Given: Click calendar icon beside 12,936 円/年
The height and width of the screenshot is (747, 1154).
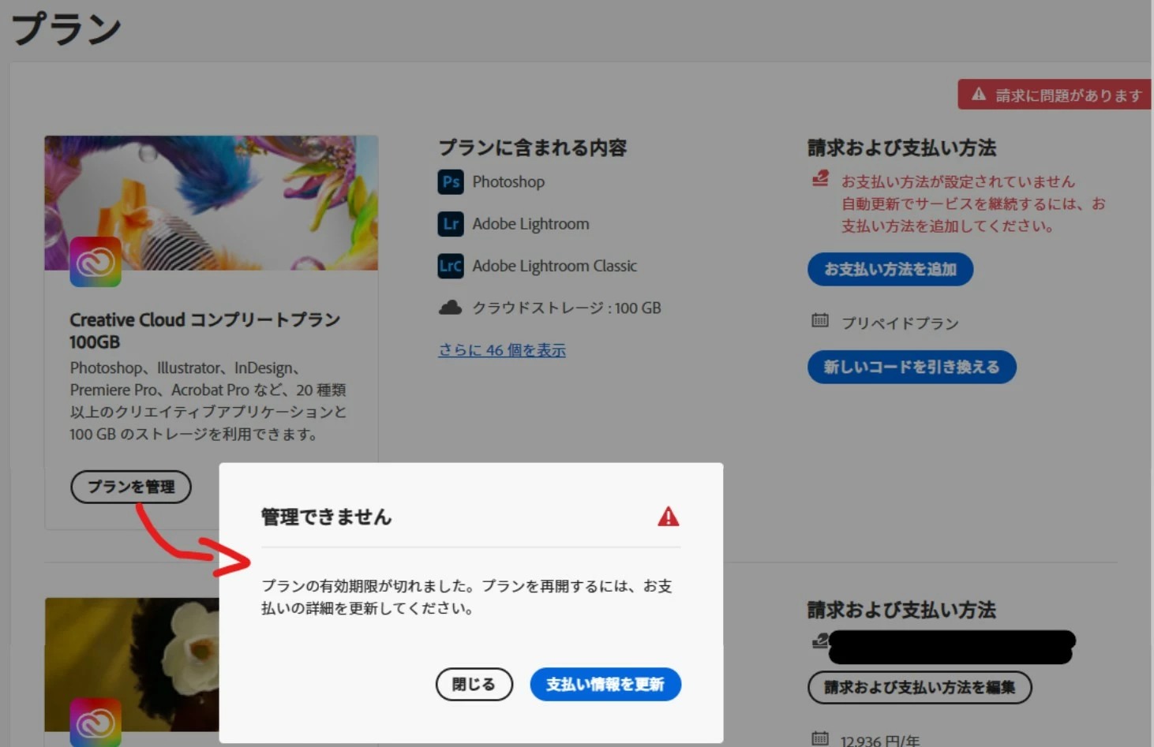Looking at the screenshot, I should click(x=820, y=739).
